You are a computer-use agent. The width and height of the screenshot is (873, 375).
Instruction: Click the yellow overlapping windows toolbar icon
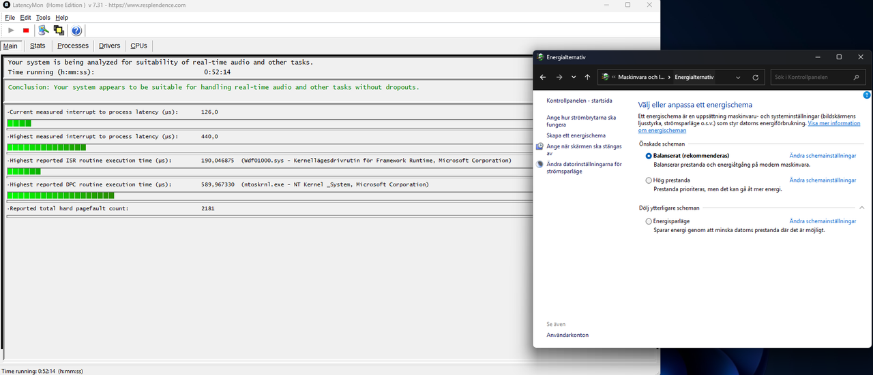[59, 31]
